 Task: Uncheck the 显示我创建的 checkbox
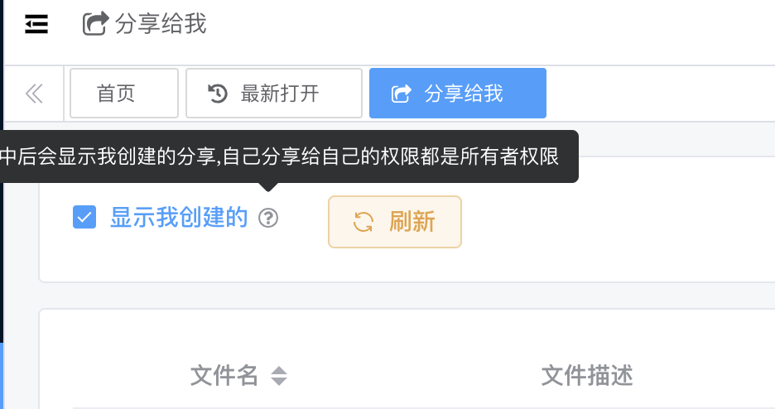click(x=84, y=218)
